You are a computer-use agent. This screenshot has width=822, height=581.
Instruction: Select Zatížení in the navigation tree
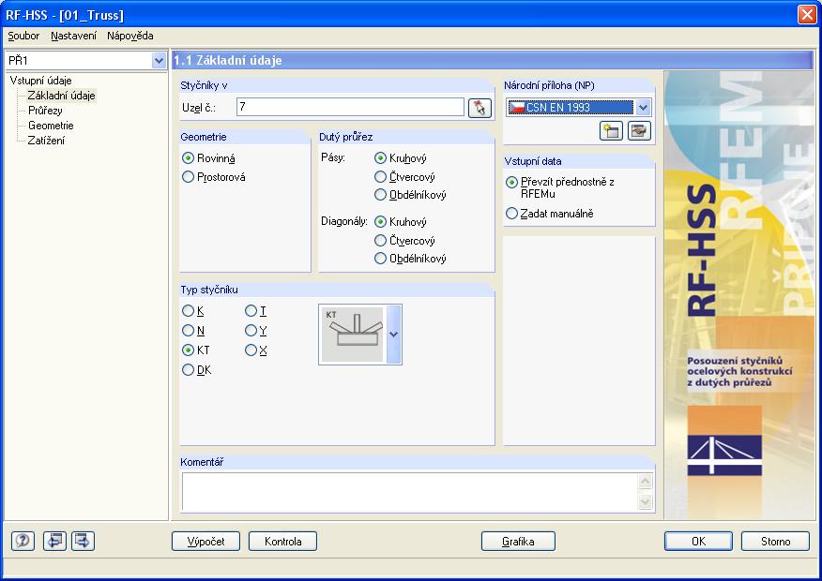click(x=46, y=141)
